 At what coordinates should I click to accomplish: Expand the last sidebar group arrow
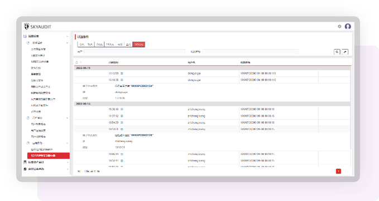pos(68,169)
